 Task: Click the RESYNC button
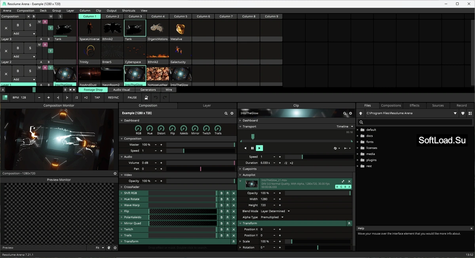(113, 97)
